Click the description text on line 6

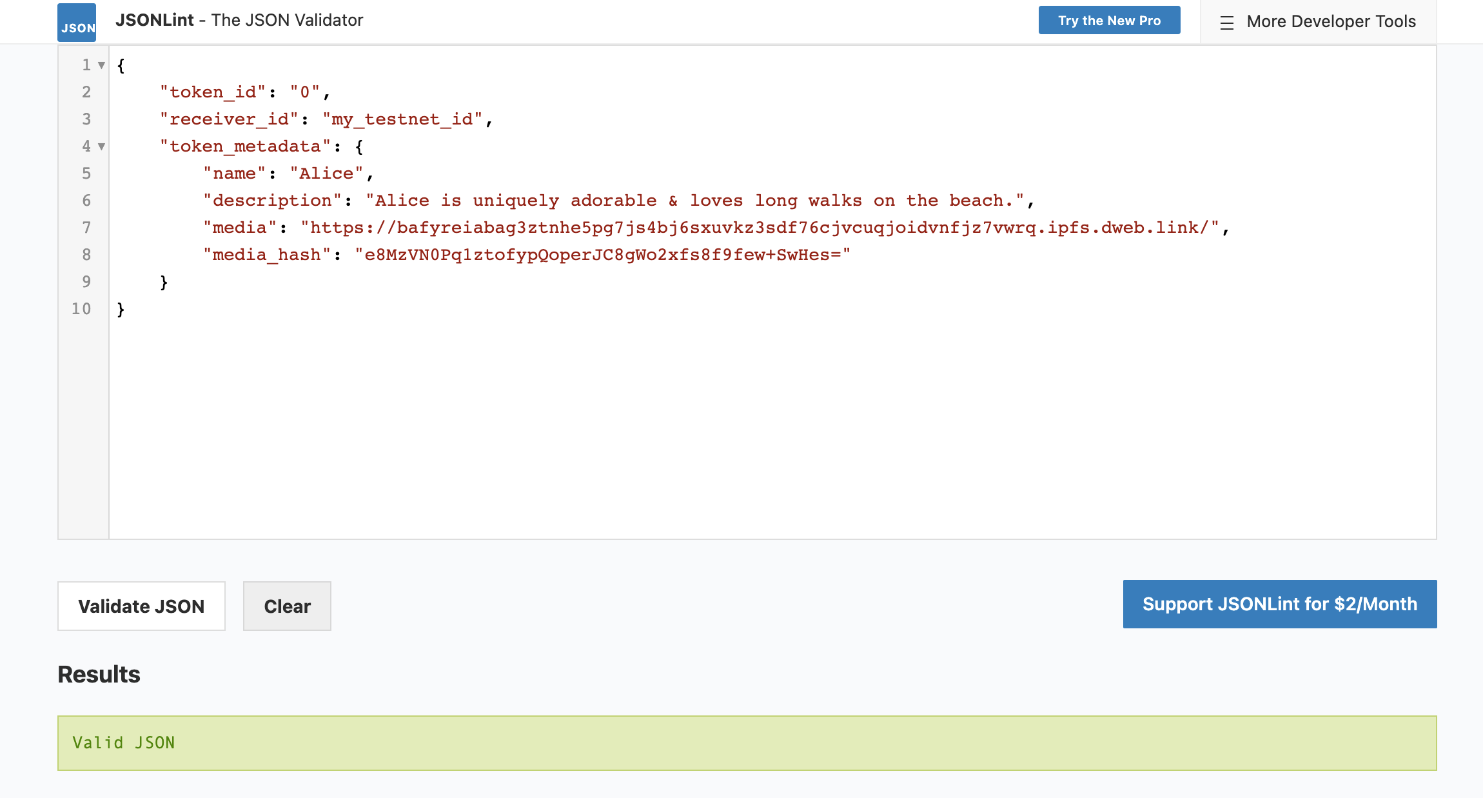click(695, 201)
